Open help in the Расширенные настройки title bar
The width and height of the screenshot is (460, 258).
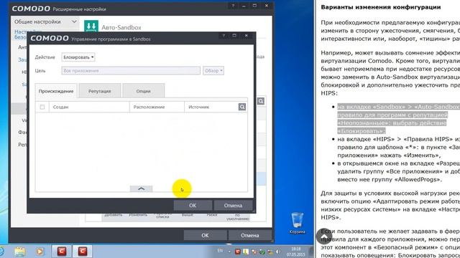click(x=233, y=6)
